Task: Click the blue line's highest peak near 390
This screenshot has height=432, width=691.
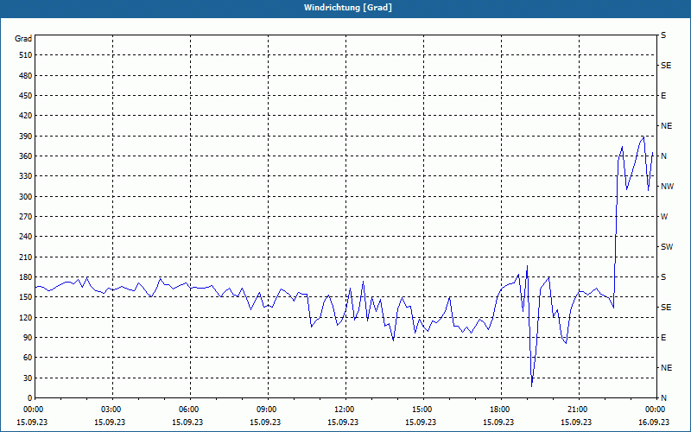Action: [x=643, y=137]
